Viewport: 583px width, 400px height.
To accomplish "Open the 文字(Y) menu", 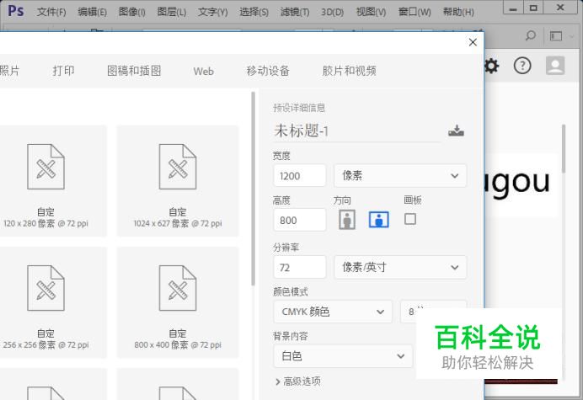I will click(212, 12).
